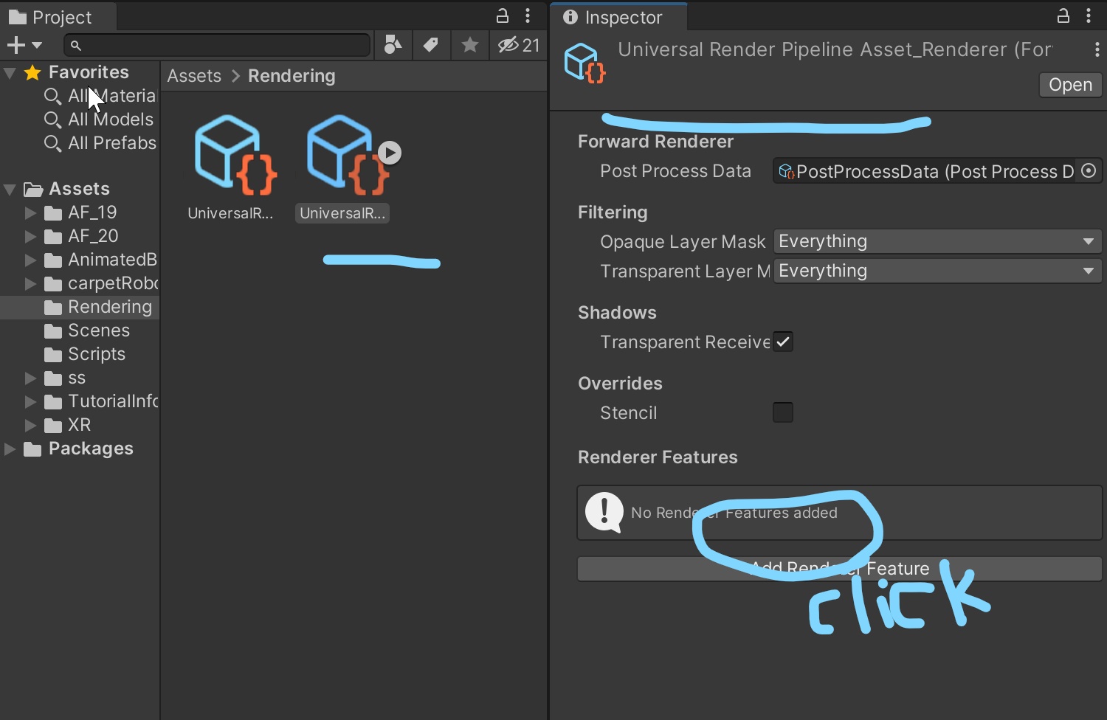
Task: Collapse the Favorites section
Action: (10, 72)
